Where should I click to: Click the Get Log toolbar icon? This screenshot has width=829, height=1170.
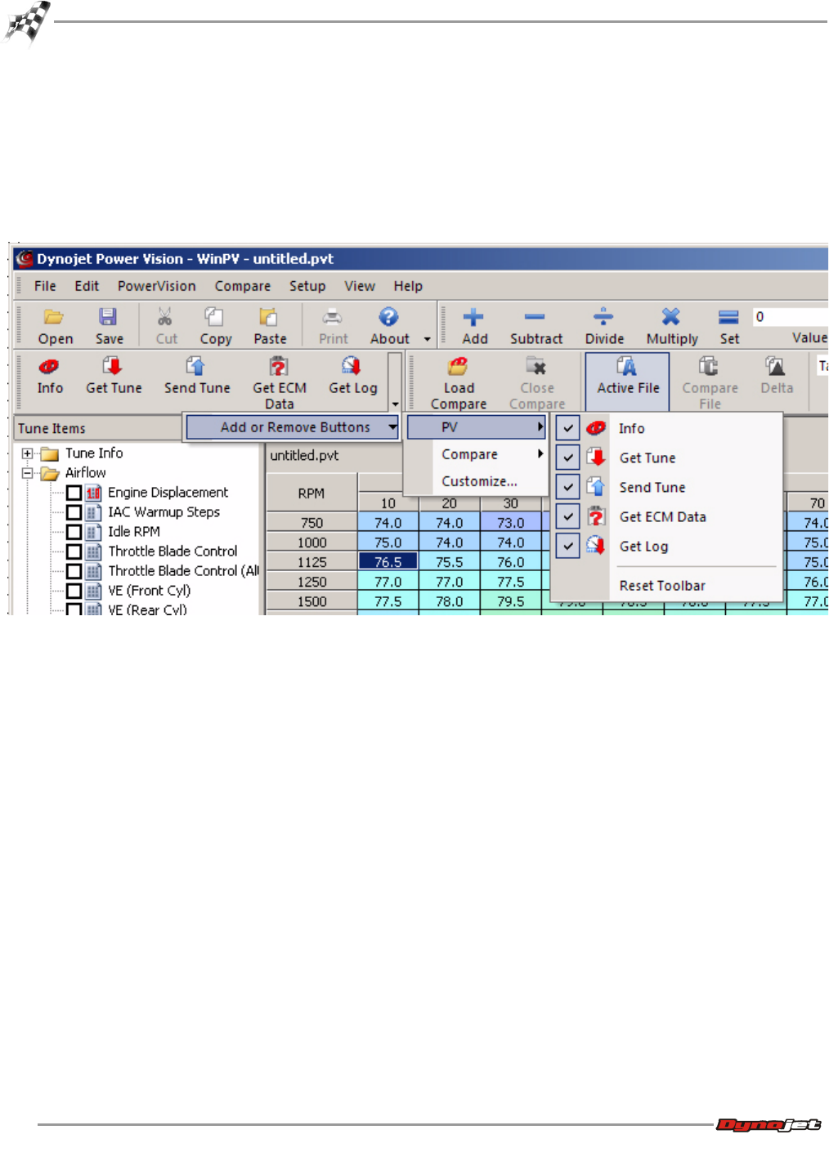point(352,367)
